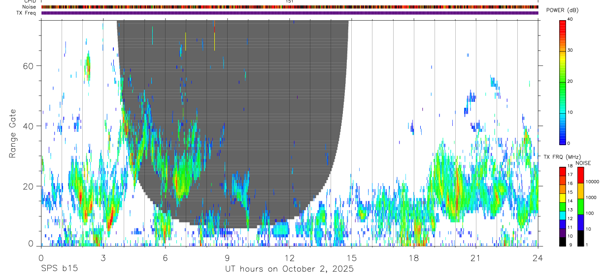Image resolution: width=605 pixels, height=279 pixels.
Task: Click the SPS b15 radar beam label
Action: point(59,269)
